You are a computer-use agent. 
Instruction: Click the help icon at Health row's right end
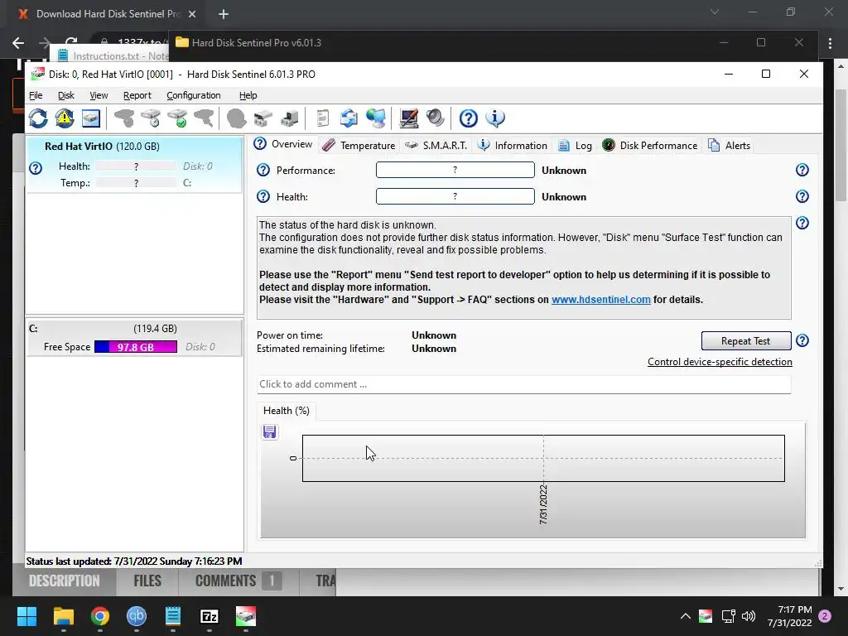[802, 196]
